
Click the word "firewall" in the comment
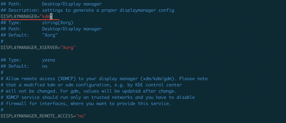(x=16, y=104)
